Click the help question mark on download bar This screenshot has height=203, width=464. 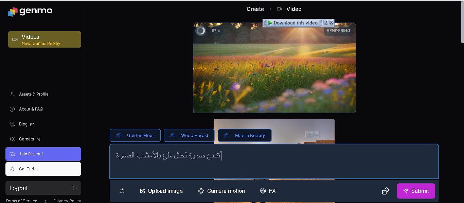(x=326, y=22)
